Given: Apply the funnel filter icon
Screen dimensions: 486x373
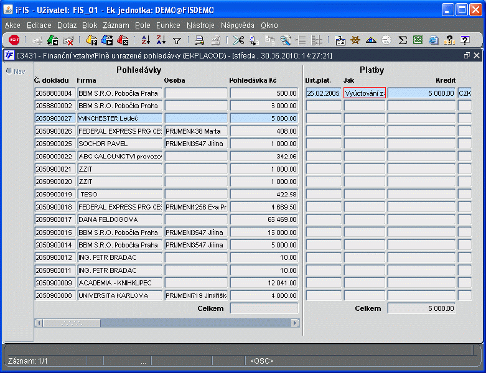Looking at the screenshot, I should (x=177, y=40).
